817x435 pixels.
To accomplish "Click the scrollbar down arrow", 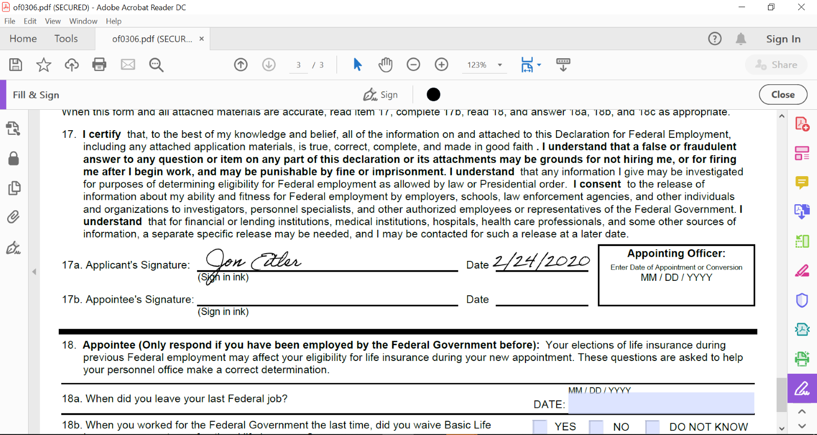I will pos(782,428).
